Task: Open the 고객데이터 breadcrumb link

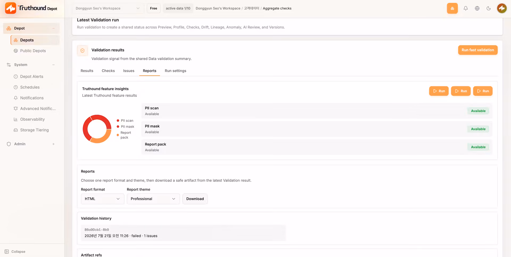Action: (x=252, y=8)
